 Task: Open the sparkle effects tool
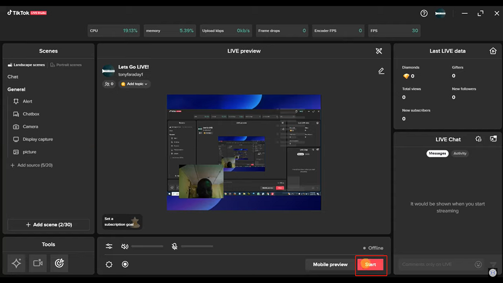pyautogui.click(x=16, y=263)
